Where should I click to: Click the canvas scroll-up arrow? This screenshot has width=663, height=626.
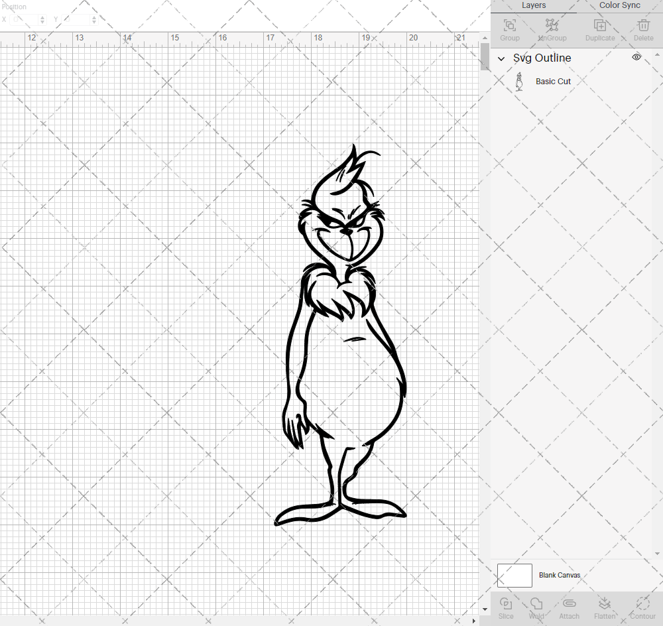tap(485, 38)
